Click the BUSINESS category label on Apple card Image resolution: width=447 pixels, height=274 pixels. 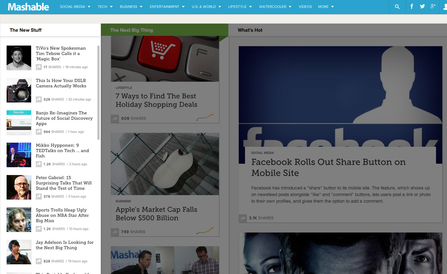click(x=123, y=201)
